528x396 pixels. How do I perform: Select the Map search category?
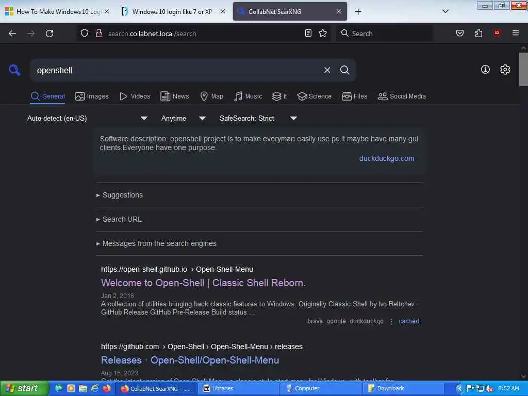(211, 96)
